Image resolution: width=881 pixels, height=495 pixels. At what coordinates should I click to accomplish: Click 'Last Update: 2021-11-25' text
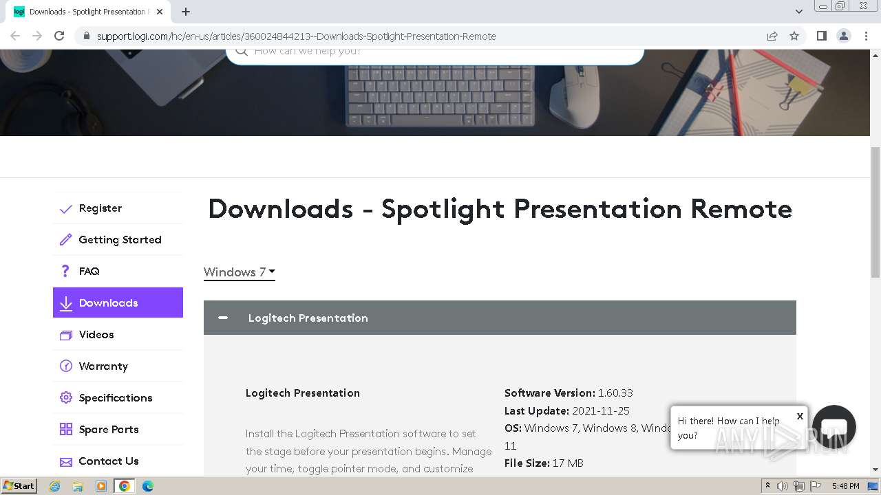567,411
